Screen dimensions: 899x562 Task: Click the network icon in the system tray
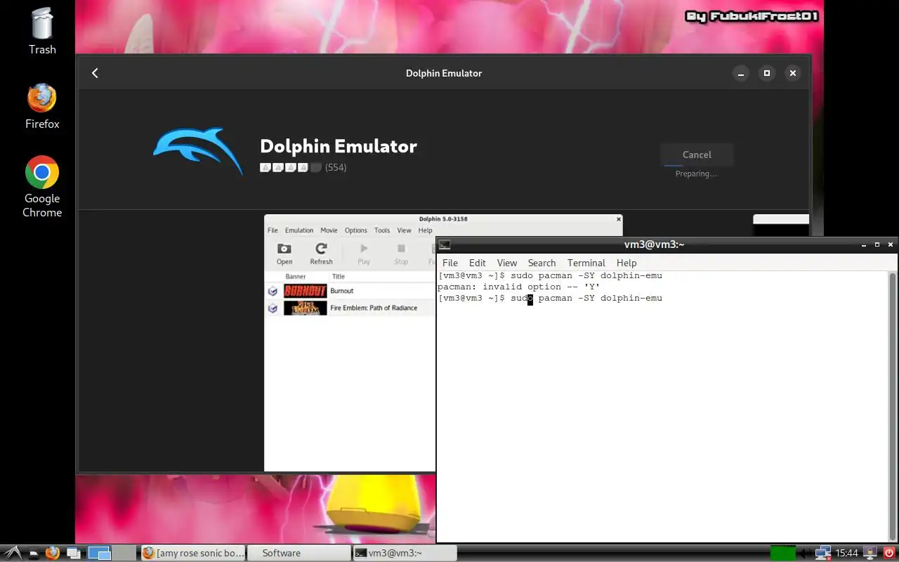(x=823, y=553)
